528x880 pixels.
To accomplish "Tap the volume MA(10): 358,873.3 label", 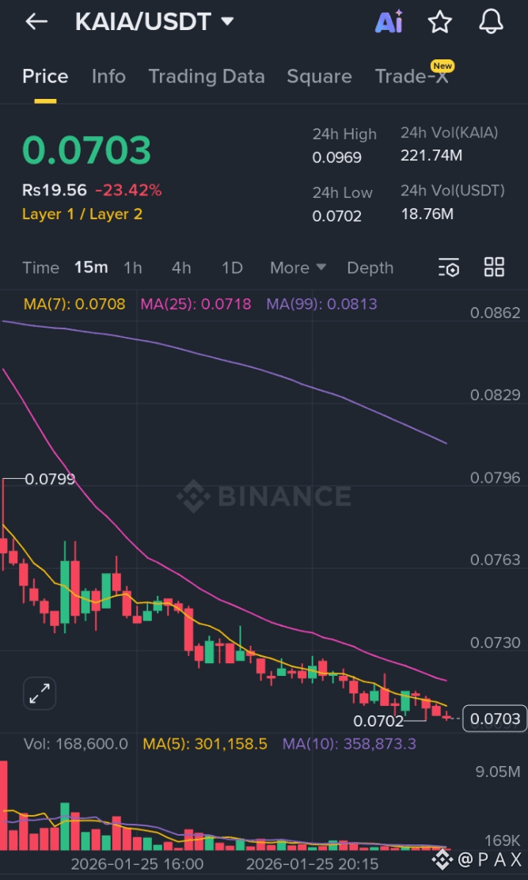I will point(349,744).
